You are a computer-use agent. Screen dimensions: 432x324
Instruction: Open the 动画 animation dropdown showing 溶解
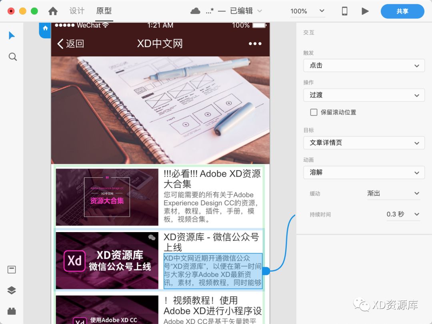pyautogui.click(x=364, y=173)
